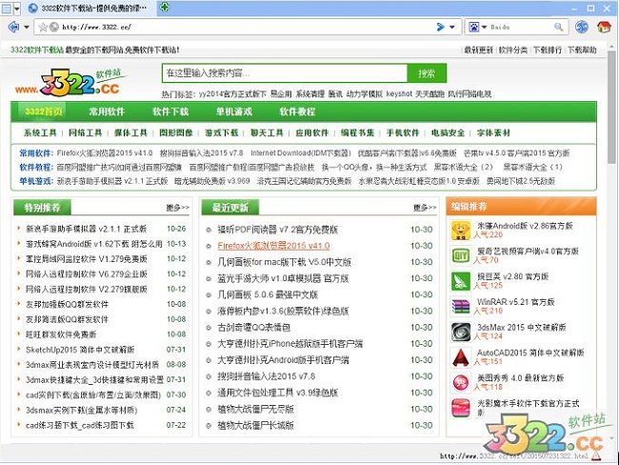Open the orange Firefox火狐浏览器2015 v41.0 link
This screenshot has width=619, height=465.
tap(273, 246)
